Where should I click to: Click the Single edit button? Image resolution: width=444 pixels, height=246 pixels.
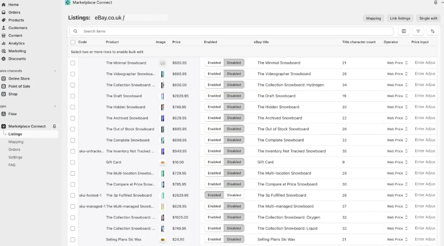(428, 18)
